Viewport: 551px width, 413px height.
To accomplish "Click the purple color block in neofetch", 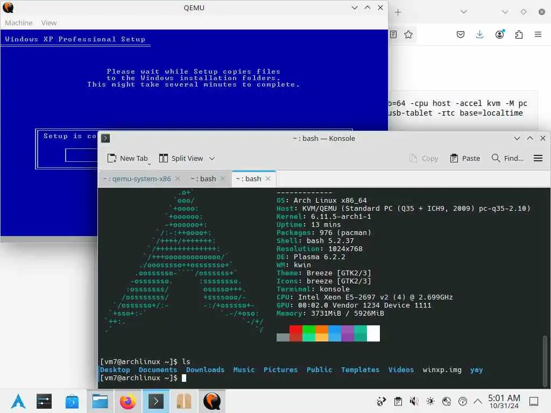I will [x=348, y=333].
